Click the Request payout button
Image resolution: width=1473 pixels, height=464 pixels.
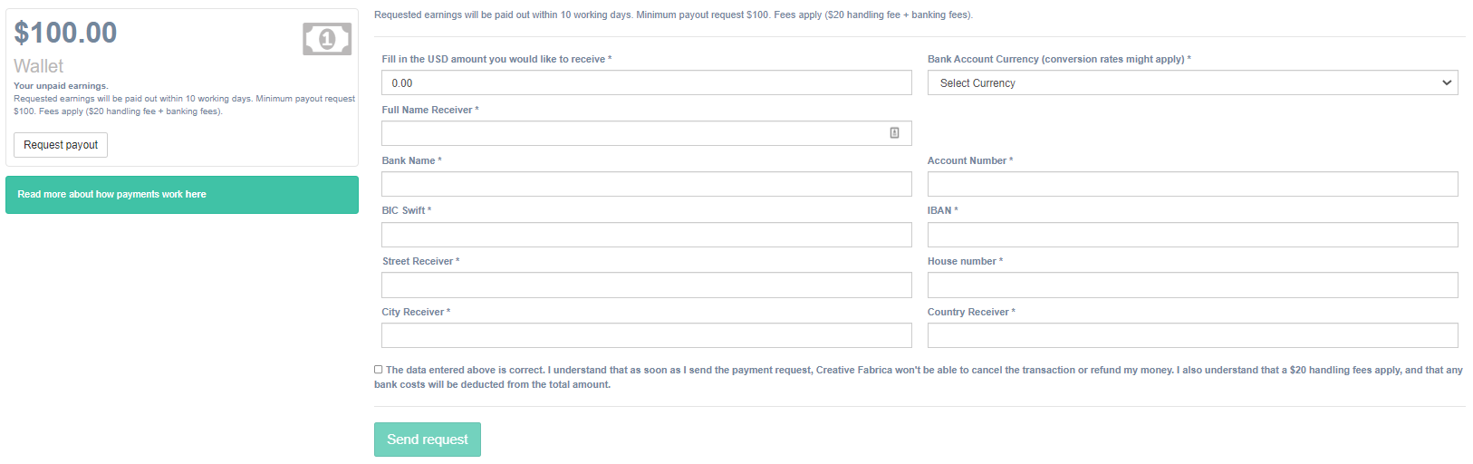click(61, 145)
